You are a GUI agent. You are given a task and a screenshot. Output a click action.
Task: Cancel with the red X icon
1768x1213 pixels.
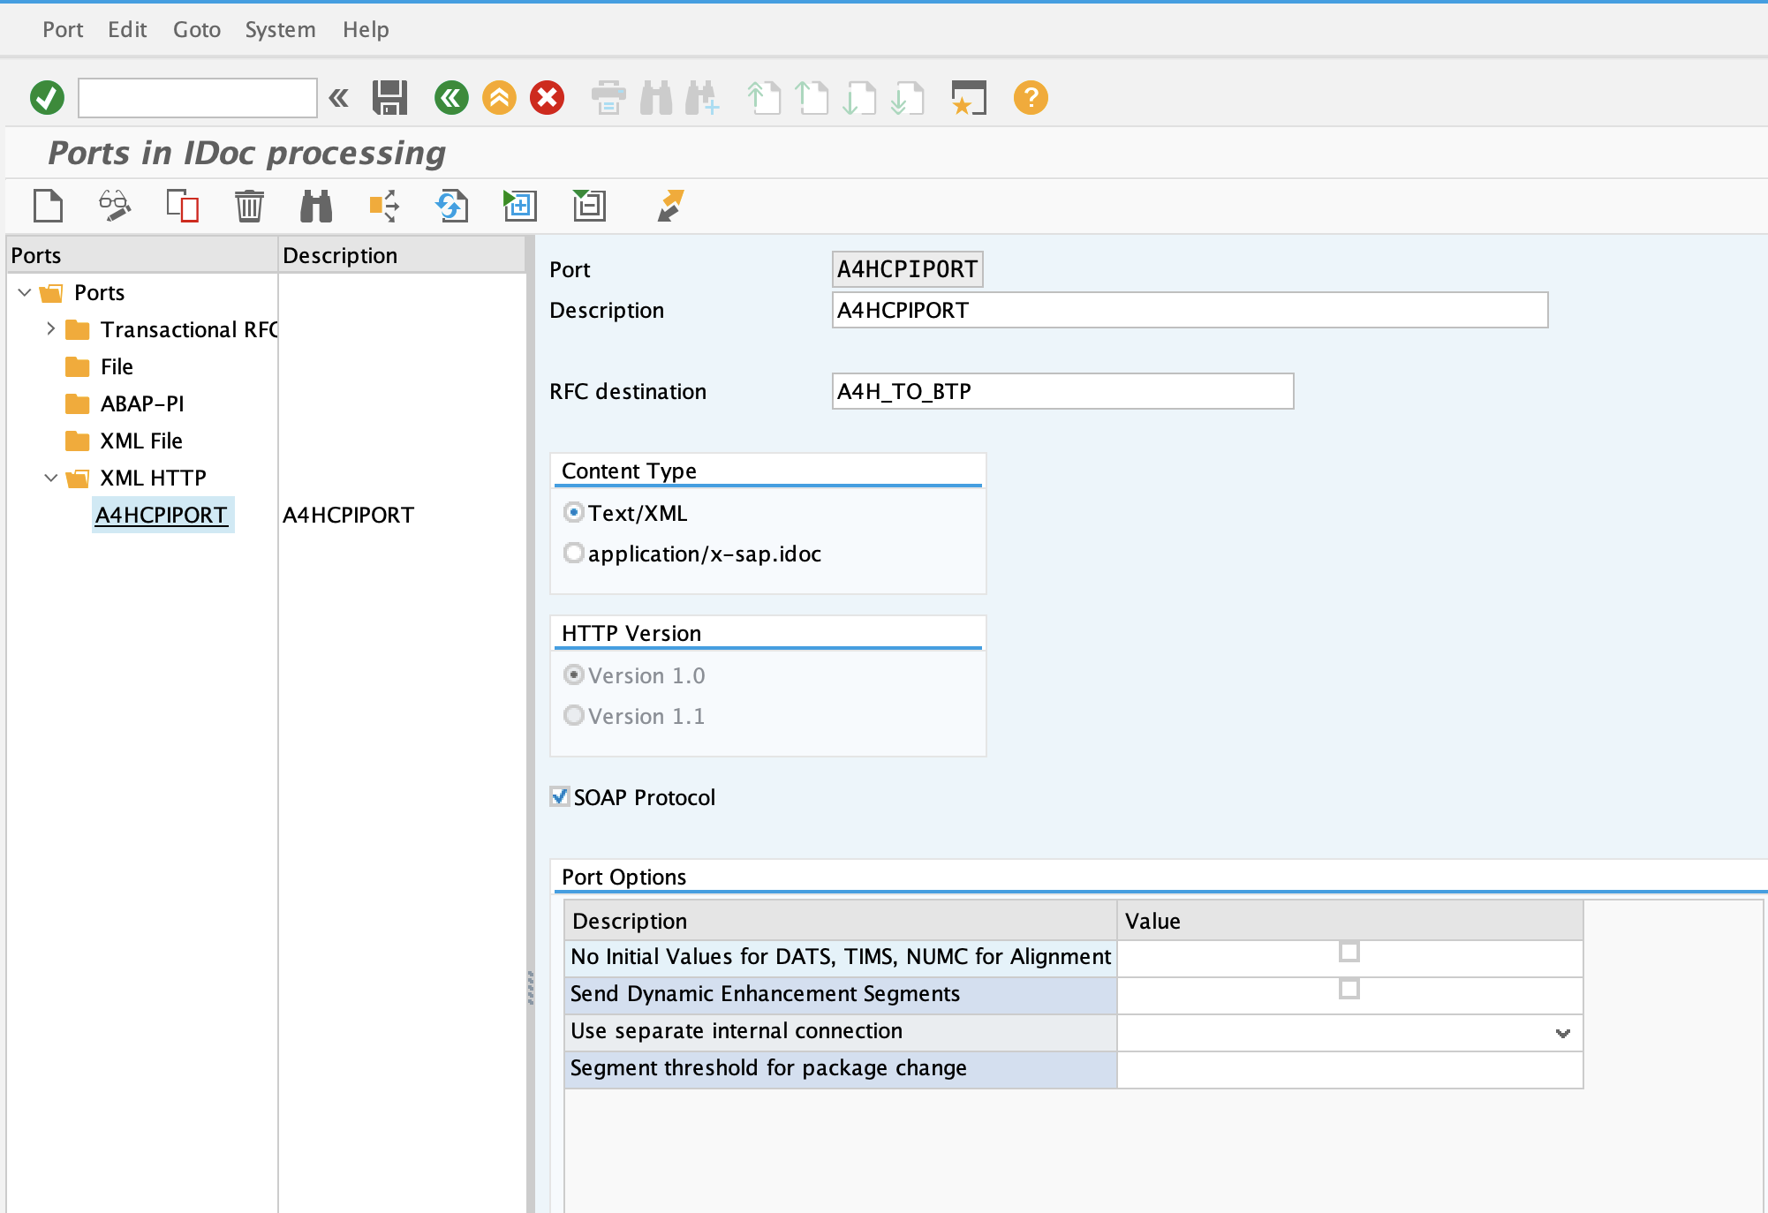pyautogui.click(x=548, y=97)
